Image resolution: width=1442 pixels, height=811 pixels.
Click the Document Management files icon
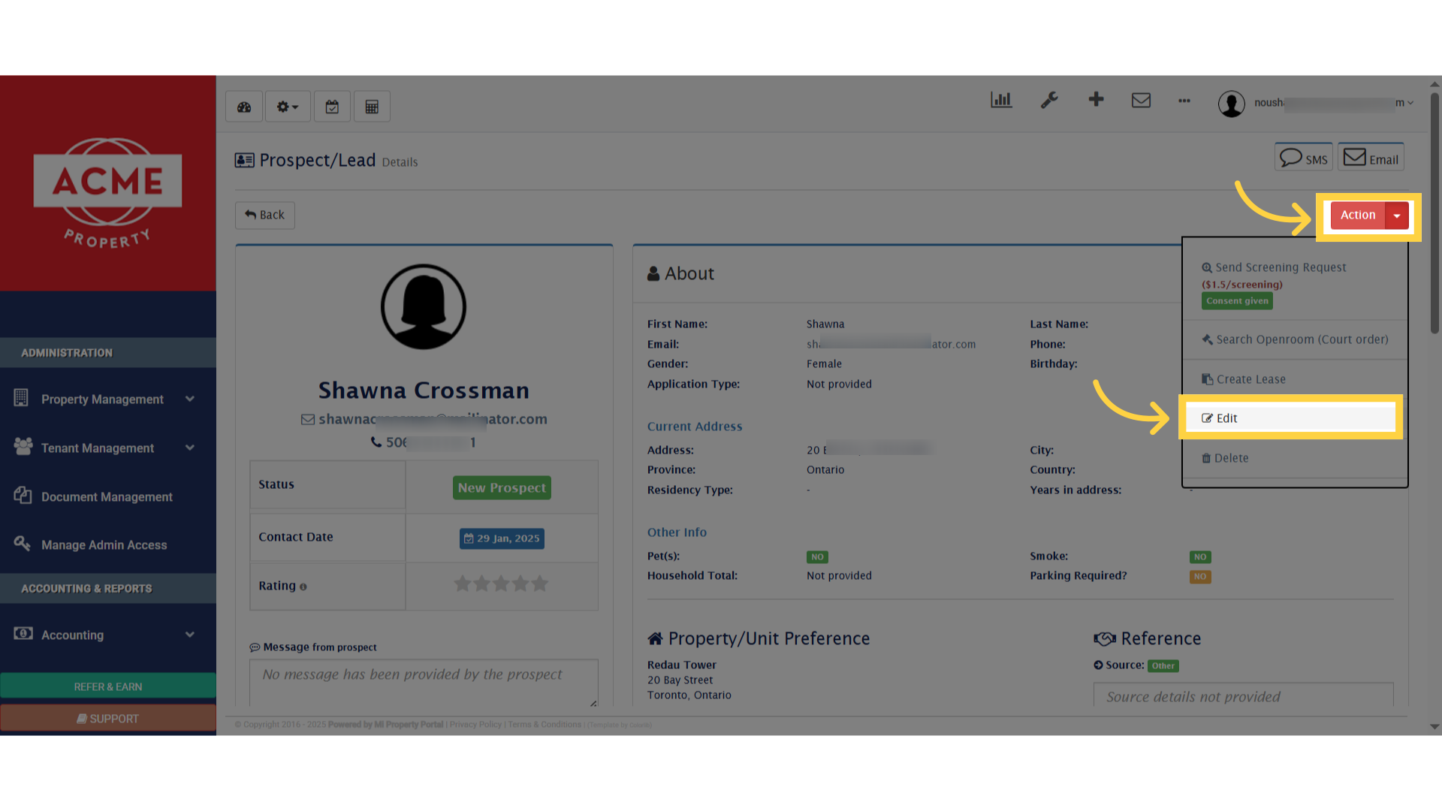click(23, 495)
